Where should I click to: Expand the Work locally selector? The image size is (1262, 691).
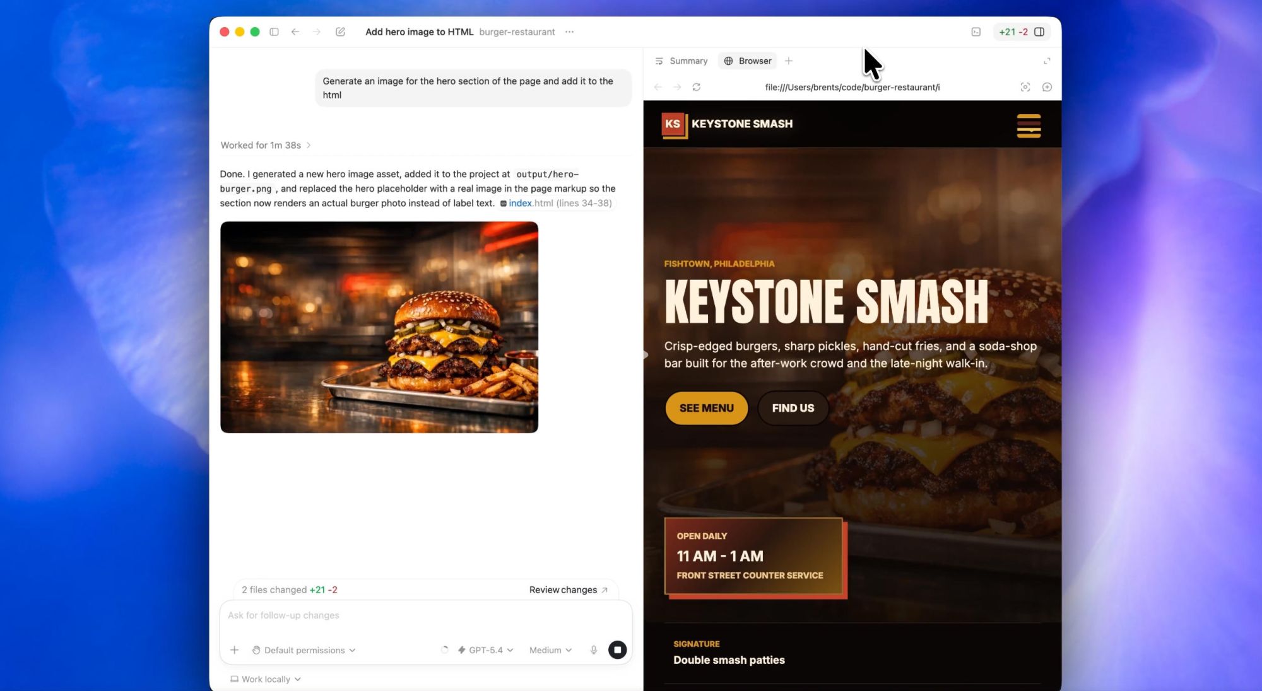coord(266,679)
